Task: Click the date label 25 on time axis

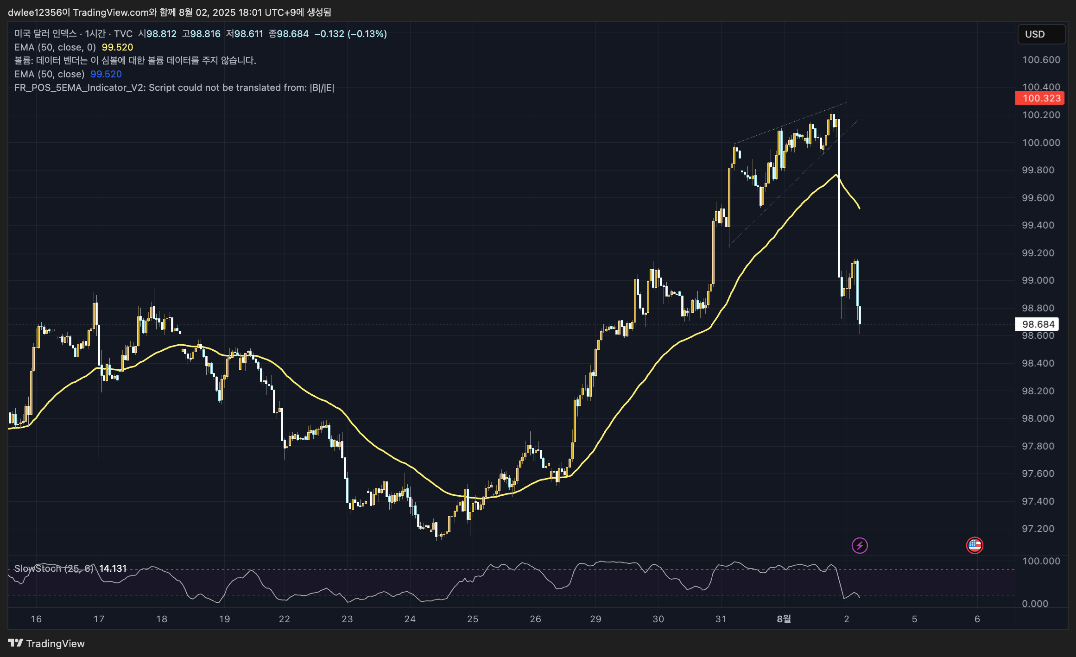Action: (x=473, y=619)
